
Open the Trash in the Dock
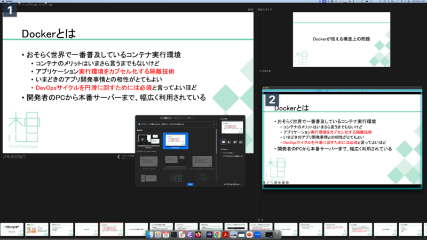277,235
